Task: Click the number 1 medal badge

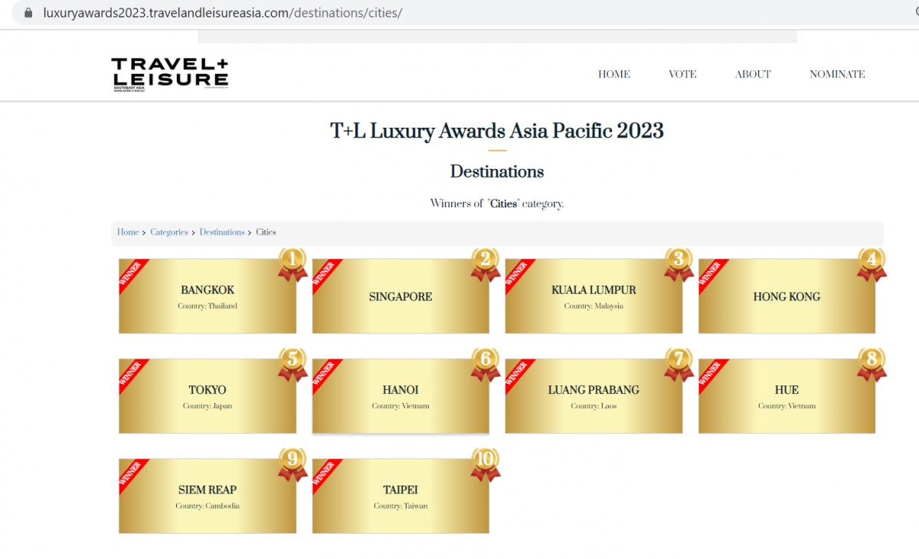Action: pos(293,262)
